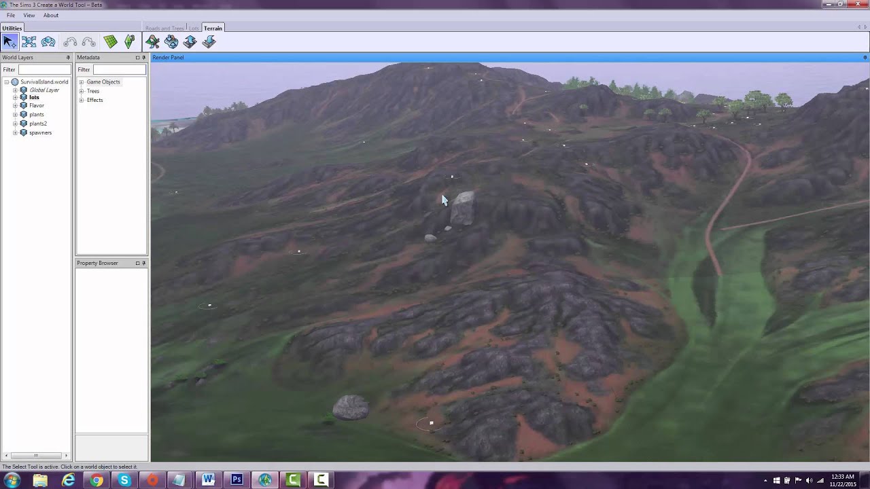Select the Global Layer row
Viewport: 870px width, 489px height.
click(44, 90)
